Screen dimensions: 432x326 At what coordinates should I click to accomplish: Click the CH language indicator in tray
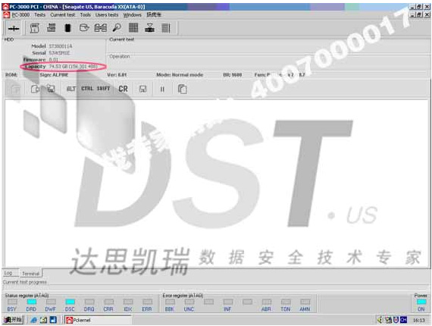click(404, 320)
